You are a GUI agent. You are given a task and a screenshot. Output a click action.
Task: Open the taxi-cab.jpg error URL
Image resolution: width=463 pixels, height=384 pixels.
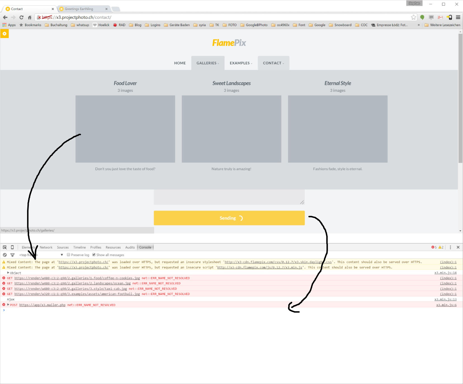tap(71, 289)
